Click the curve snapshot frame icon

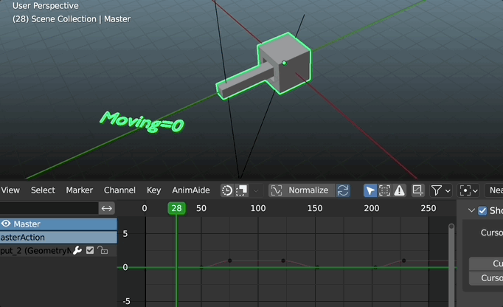point(417,190)
